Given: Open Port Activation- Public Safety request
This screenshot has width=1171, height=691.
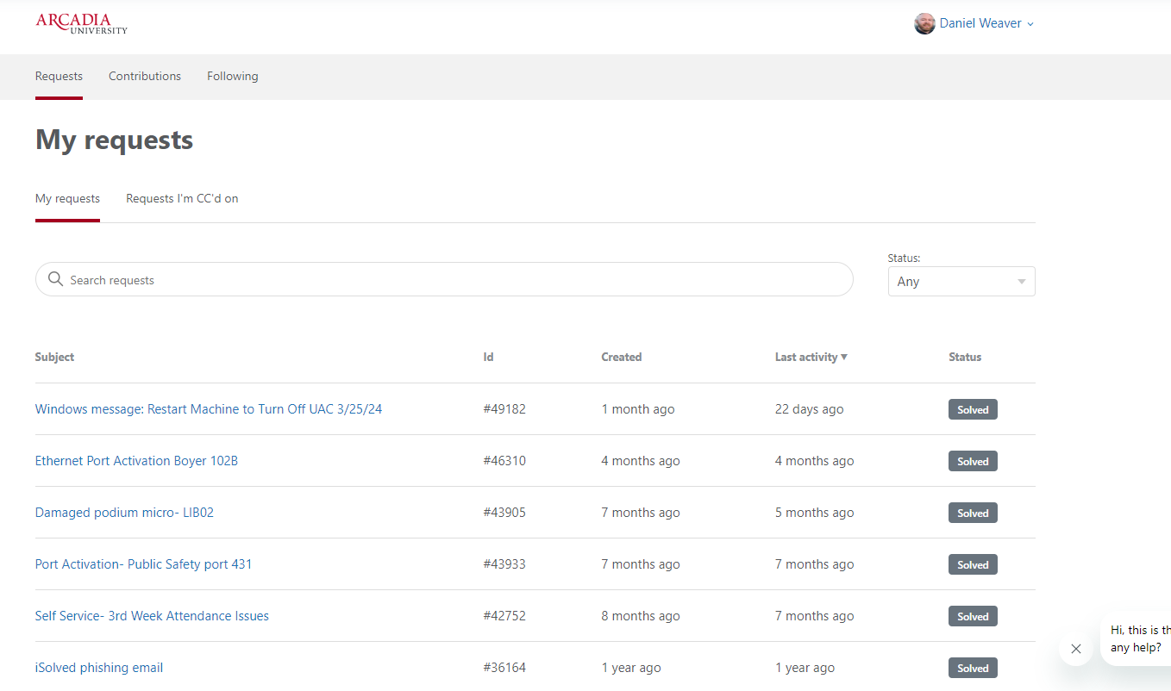Looking at the screenshot, I should (143, 564).
